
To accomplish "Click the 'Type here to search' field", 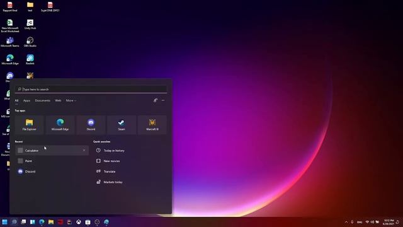I will click(x=91, y=90).
